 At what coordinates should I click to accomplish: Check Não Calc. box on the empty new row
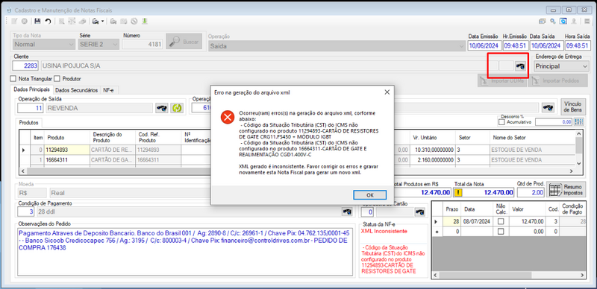pos(501,231)
